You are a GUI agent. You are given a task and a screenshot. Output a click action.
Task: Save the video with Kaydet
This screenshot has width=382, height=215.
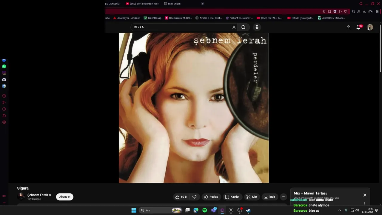(232, 197)
